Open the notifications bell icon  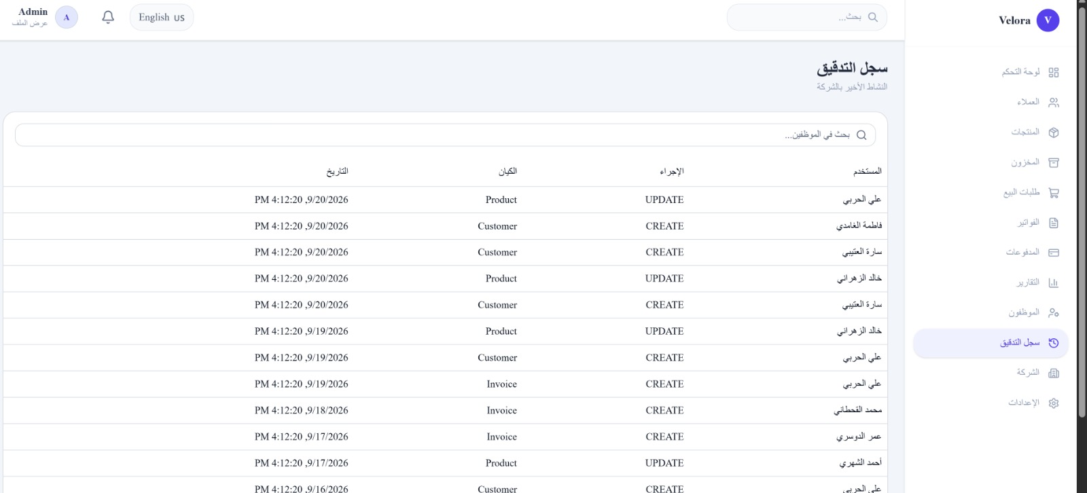pyautogui.click(x=108, y=17)
